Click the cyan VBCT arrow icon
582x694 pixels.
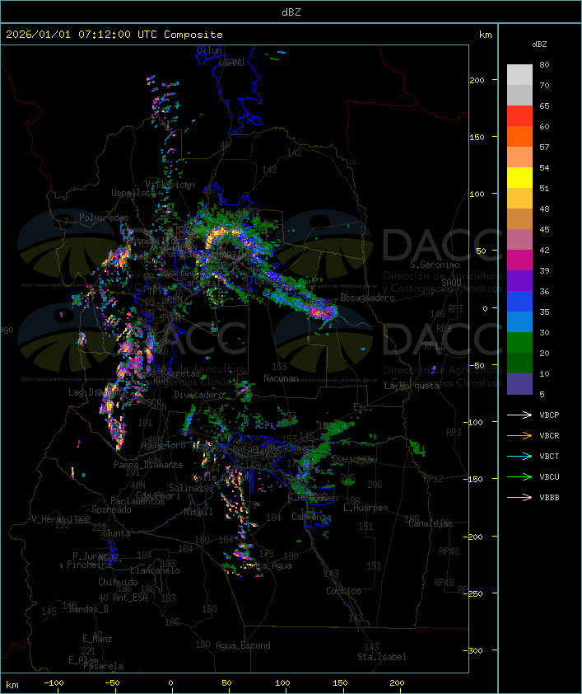point(519,456)
